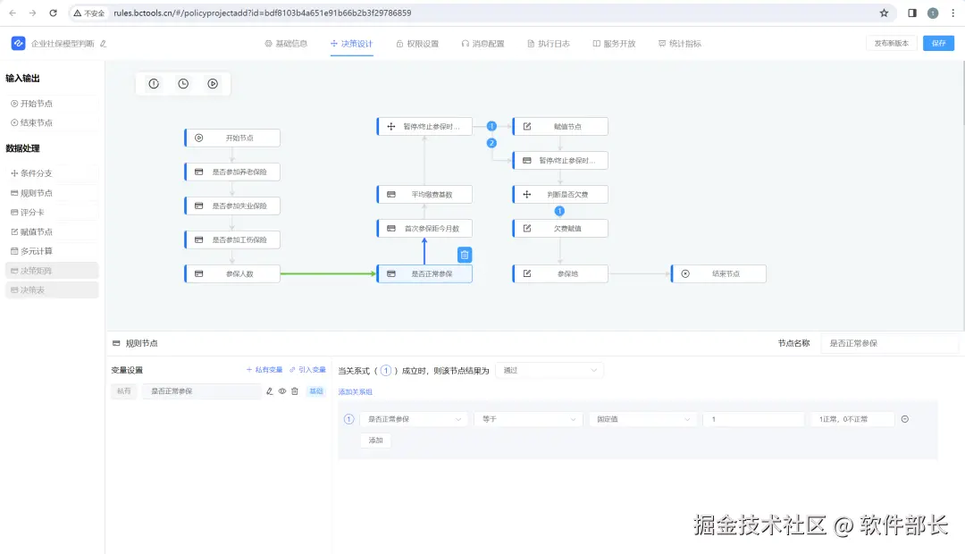Screen dimensions: 965x554
Task: Switch to the 执行日志 tab
Action: pyautogui.click(x=549, y=42)
